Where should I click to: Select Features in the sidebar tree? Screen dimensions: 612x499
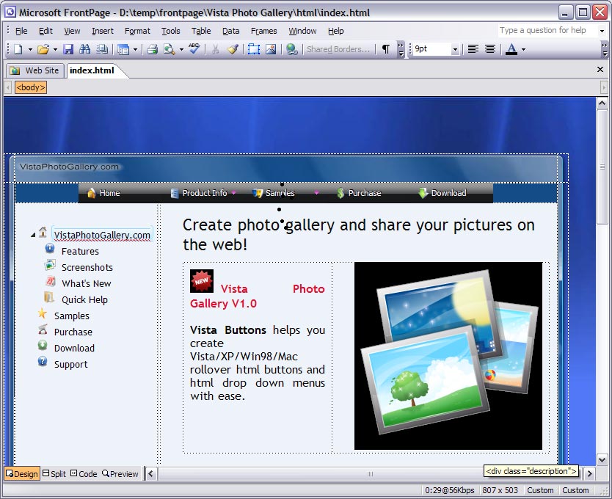point(80,251)
